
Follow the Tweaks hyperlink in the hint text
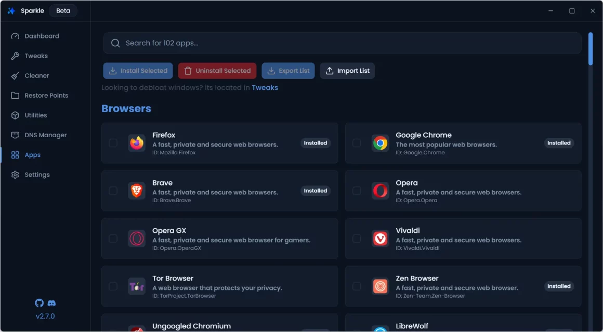tap(265, 88)
